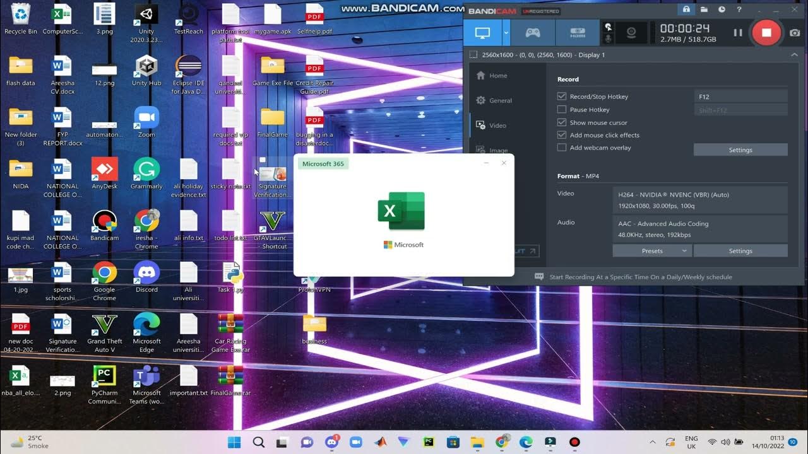Select Game Recording mode gamepad icon
Viewport: 808px width, 454px height.
pos(533,33)
